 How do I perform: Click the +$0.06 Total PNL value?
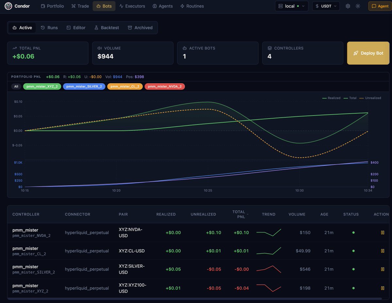click(x=24, y=56)
